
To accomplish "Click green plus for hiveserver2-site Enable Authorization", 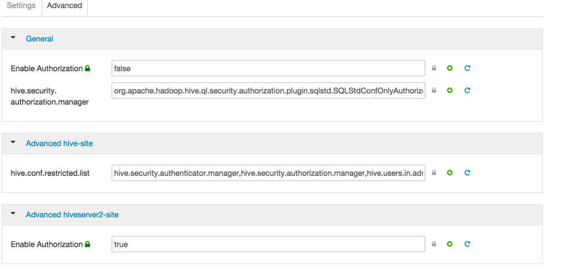I will click(450, 244).
